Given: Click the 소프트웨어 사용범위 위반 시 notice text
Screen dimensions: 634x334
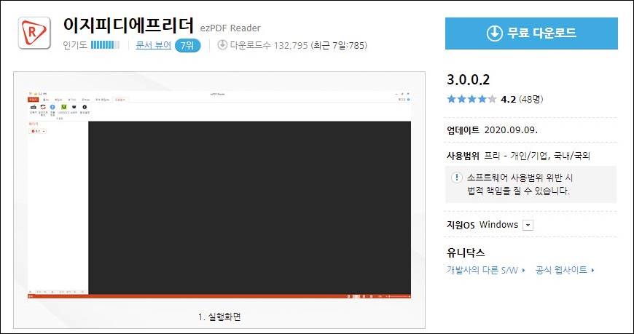Looking at the screenshot, I should tap(520, 178).
